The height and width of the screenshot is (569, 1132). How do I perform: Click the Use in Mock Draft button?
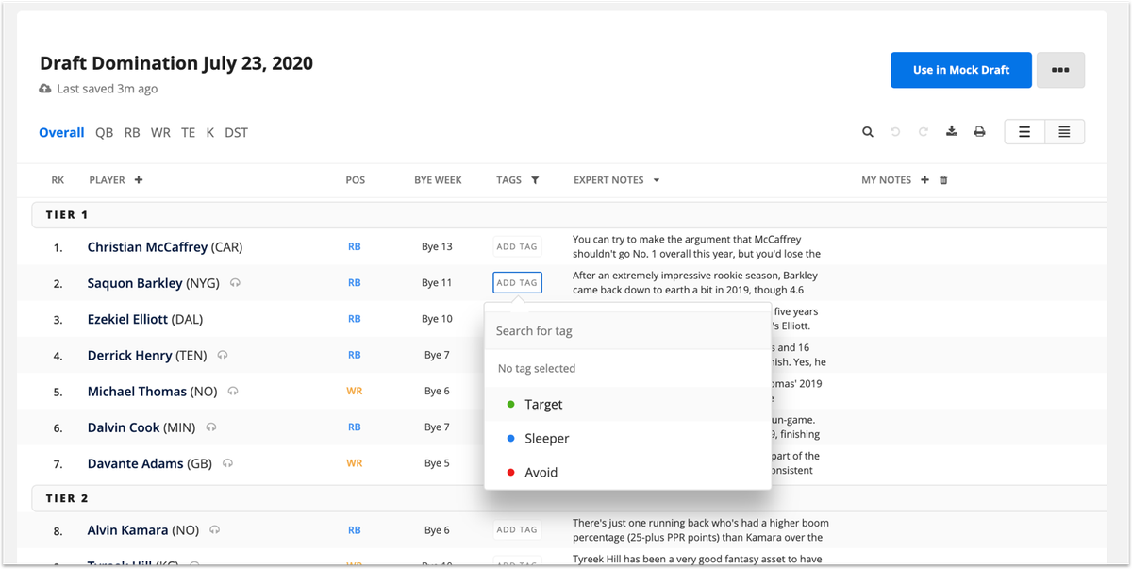(960, 70)
